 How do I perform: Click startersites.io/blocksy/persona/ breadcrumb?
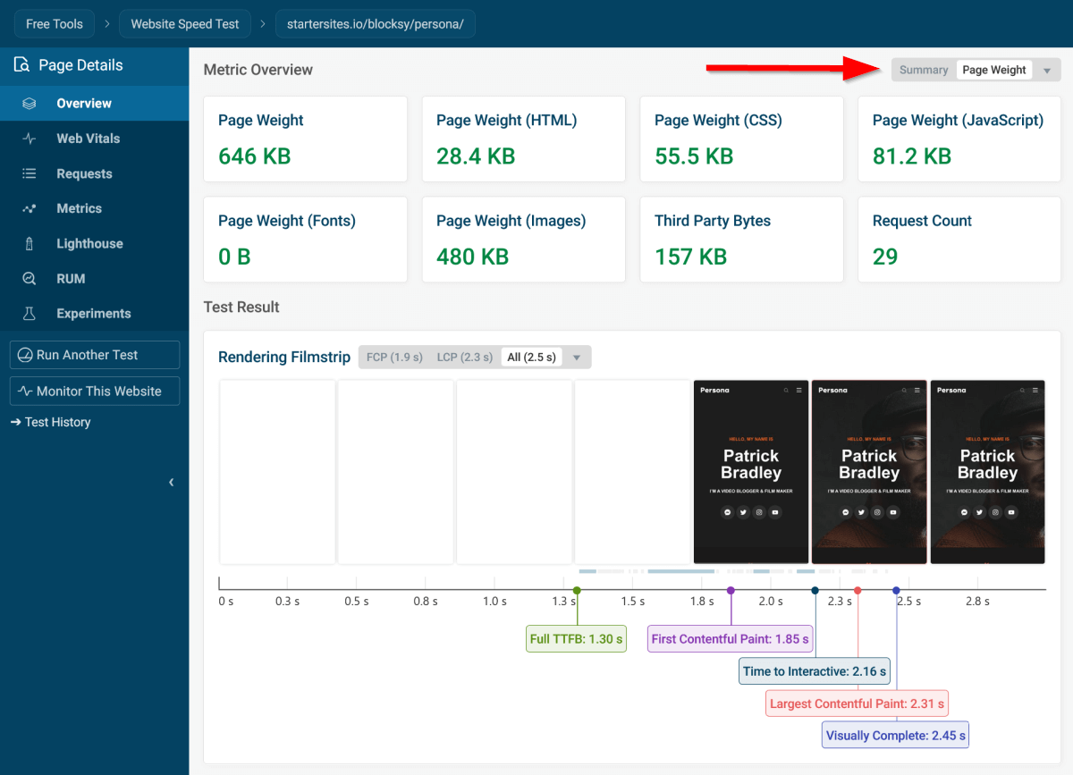(376, 24)
